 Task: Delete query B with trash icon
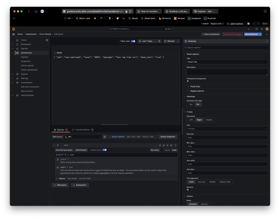[171, 145]
